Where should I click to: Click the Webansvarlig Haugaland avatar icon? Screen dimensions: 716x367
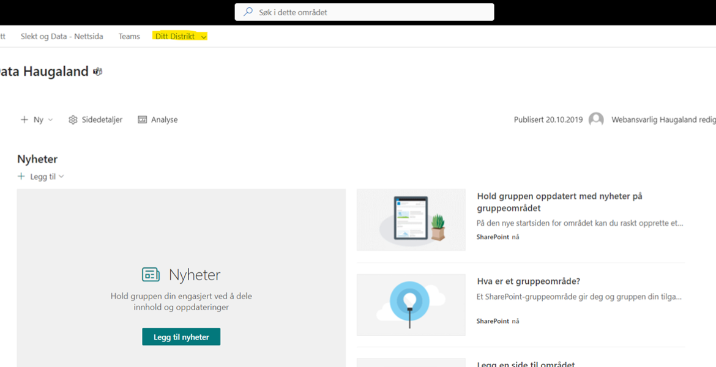[x=596, y=120]
